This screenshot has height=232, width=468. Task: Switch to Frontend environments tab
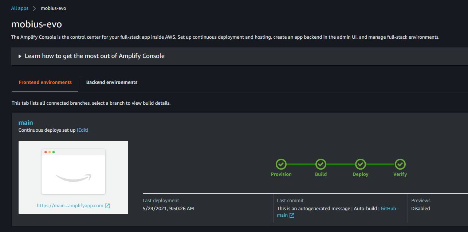(x=45, y=82)
